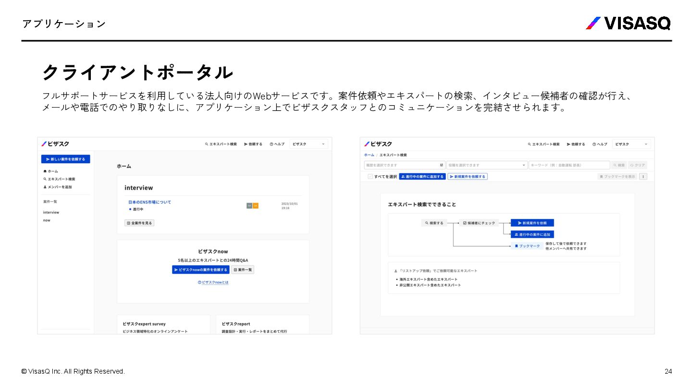
Task: Click the 2023/10/01 19:16 timestamp
Action: point(289,206)
